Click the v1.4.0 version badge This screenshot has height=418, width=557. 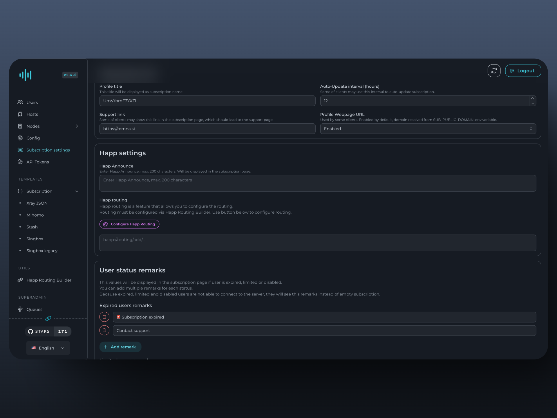(70, 75)
